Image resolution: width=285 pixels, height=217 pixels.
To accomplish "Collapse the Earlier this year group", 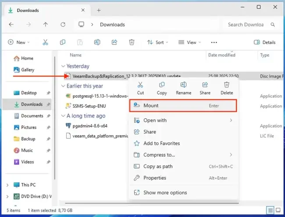I will point(63,86).
